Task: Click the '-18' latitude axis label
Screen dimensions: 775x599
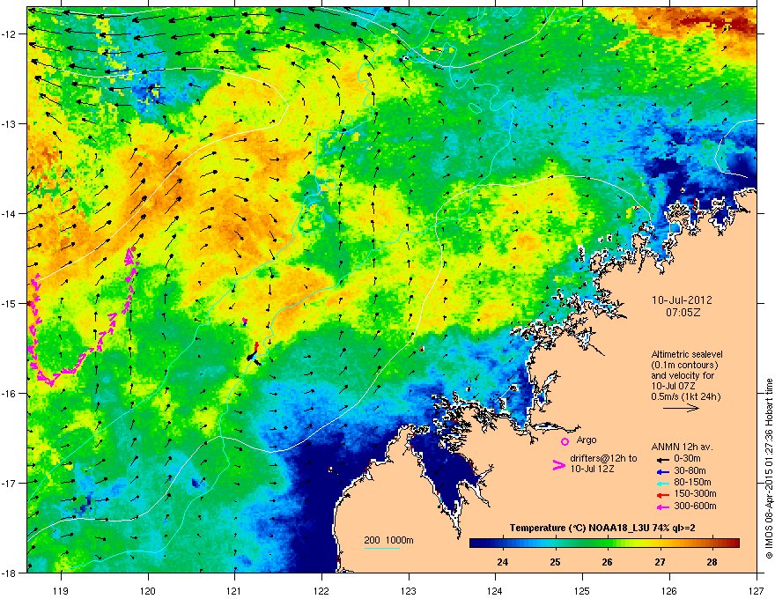Action: (x=9, y=573)
